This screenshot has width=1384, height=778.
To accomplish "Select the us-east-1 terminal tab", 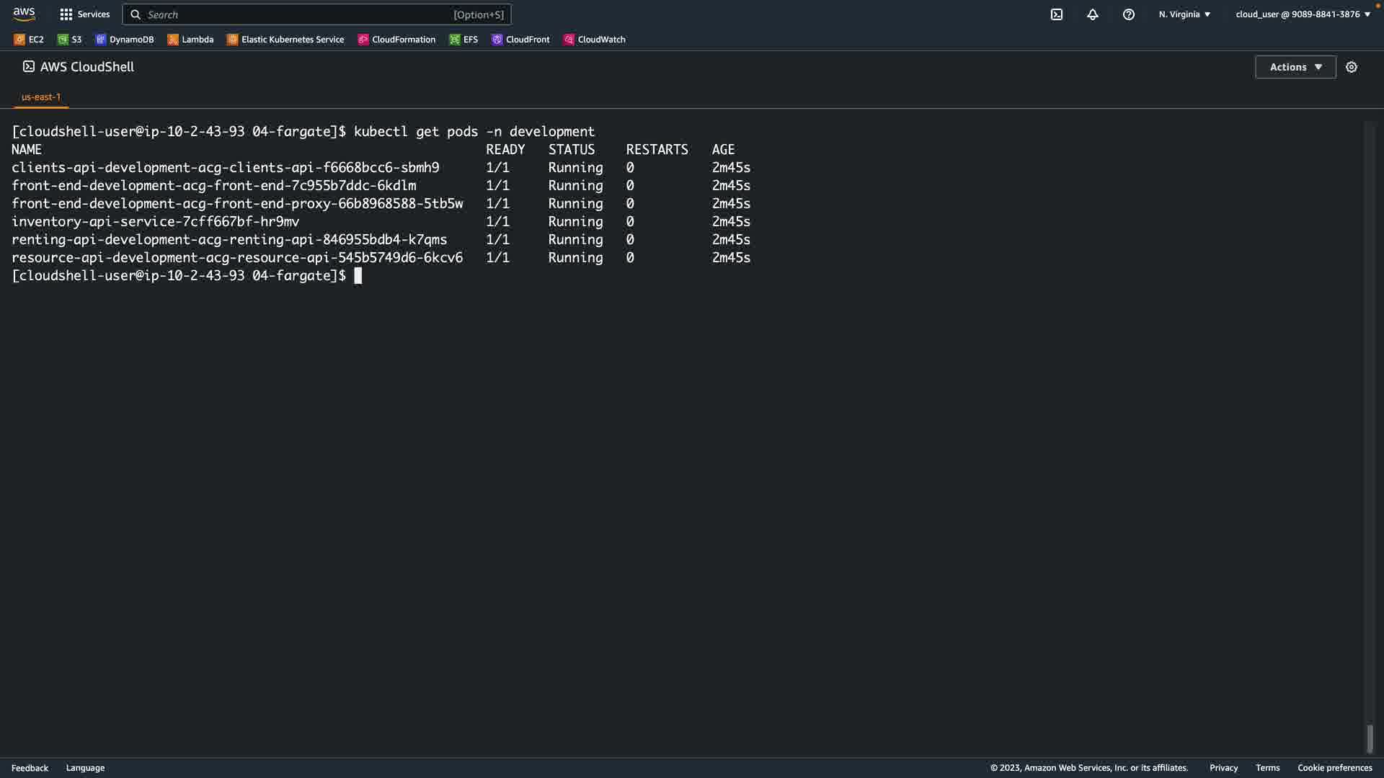I will pos(41,97).
